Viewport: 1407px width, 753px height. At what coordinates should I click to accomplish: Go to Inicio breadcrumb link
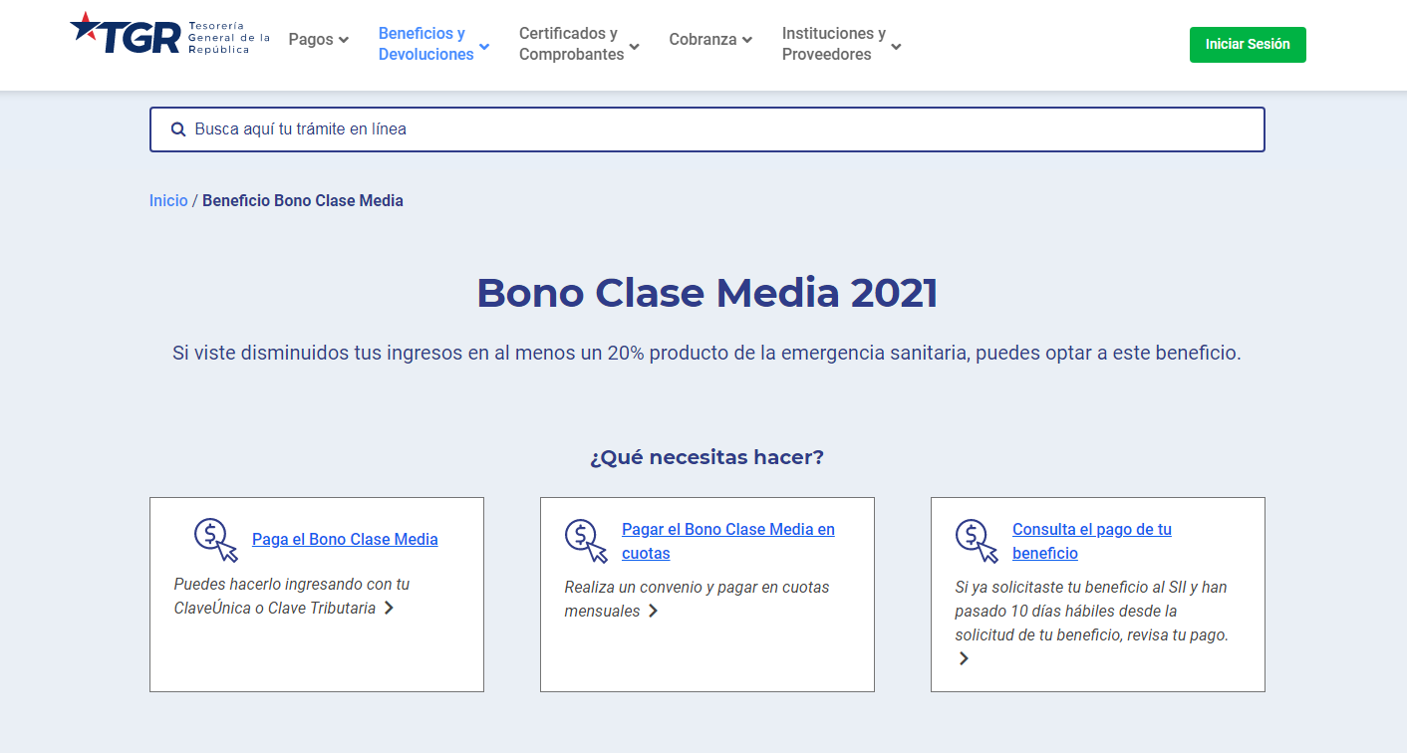(168, 200)
